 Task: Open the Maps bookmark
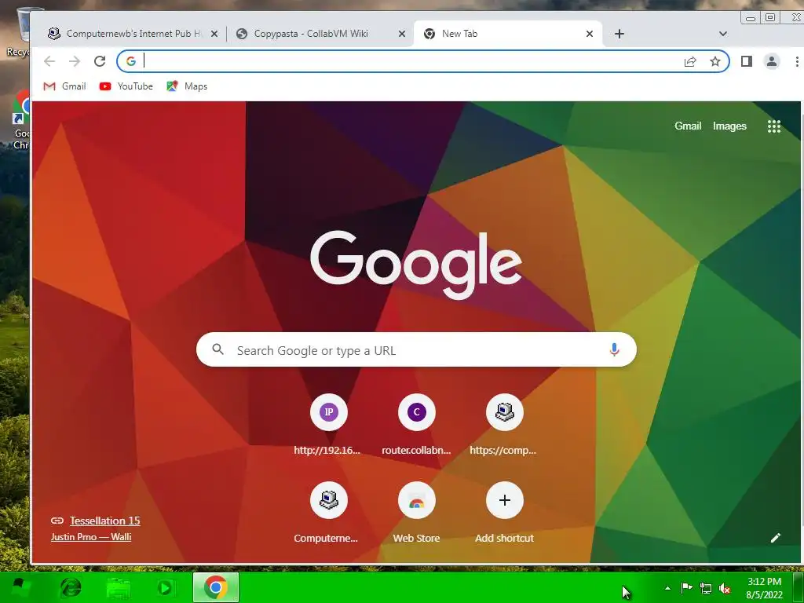(187, 86)
